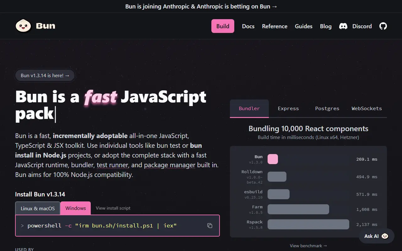
Task: Switch to the Postgres benchmark tab
Action: pyautogui.click(x=327, y=109)
